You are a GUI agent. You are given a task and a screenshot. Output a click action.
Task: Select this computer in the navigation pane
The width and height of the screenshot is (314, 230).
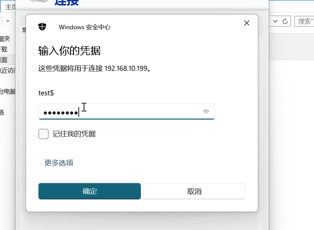point(7,92)
